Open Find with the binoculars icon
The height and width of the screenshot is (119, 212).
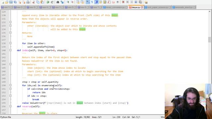58,2
